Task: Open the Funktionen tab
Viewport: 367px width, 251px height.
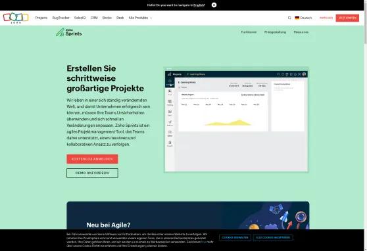Action: pos(249,32)
